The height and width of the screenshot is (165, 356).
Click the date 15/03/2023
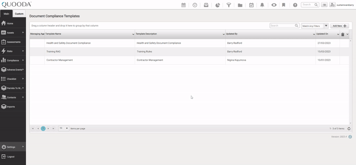coord(324,51)
